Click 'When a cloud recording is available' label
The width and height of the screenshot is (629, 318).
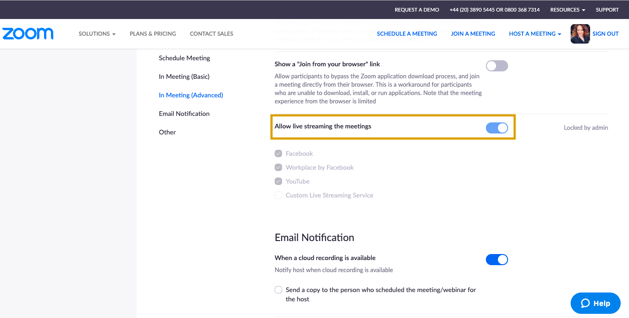tap(325, 258)
